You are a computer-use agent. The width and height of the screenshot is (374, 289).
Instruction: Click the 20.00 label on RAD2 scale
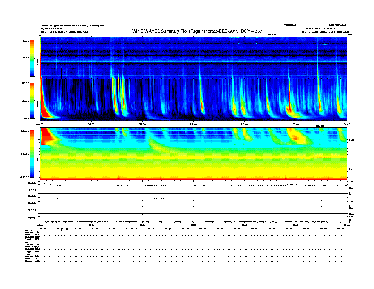25,58
